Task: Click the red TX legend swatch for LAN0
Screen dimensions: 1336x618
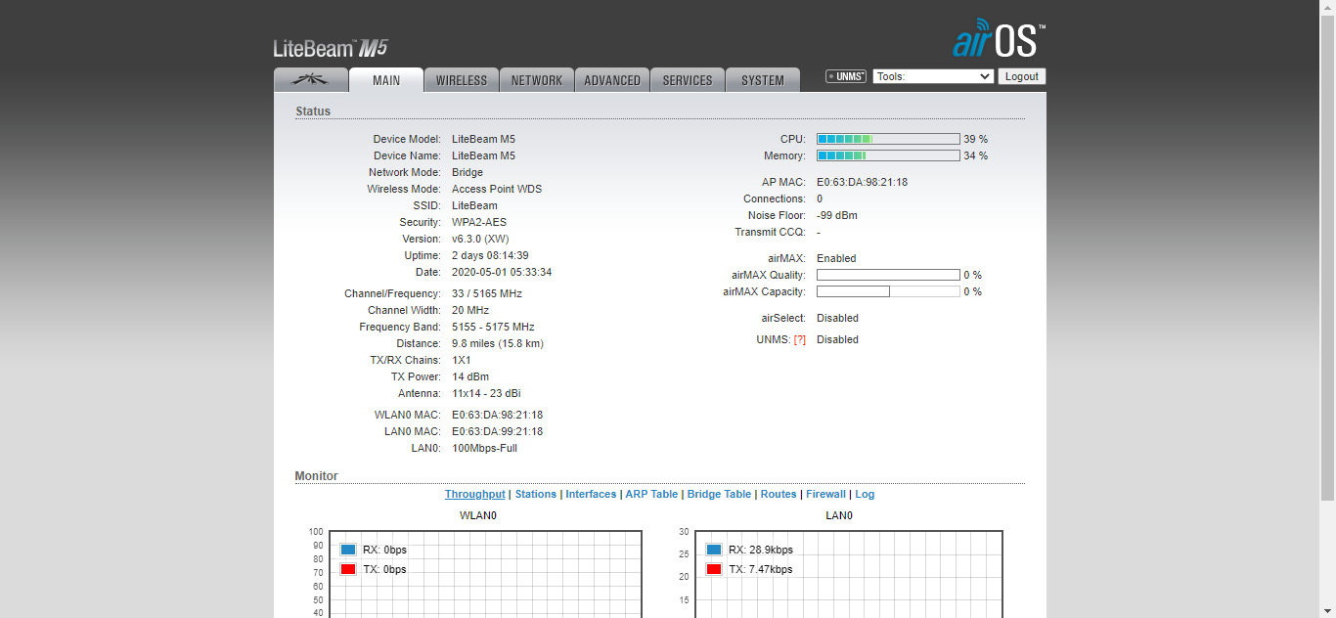Action: [x=714, y=569]
